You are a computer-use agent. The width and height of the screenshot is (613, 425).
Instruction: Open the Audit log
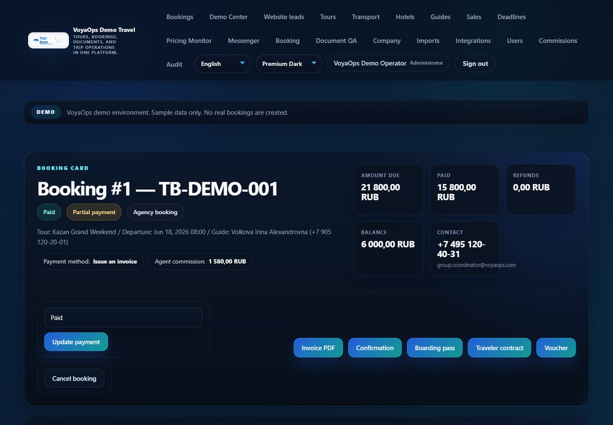174,64
